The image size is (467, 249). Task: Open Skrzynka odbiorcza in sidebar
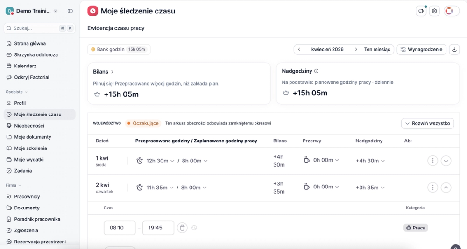pyautogui.click(x=39, y=54)
